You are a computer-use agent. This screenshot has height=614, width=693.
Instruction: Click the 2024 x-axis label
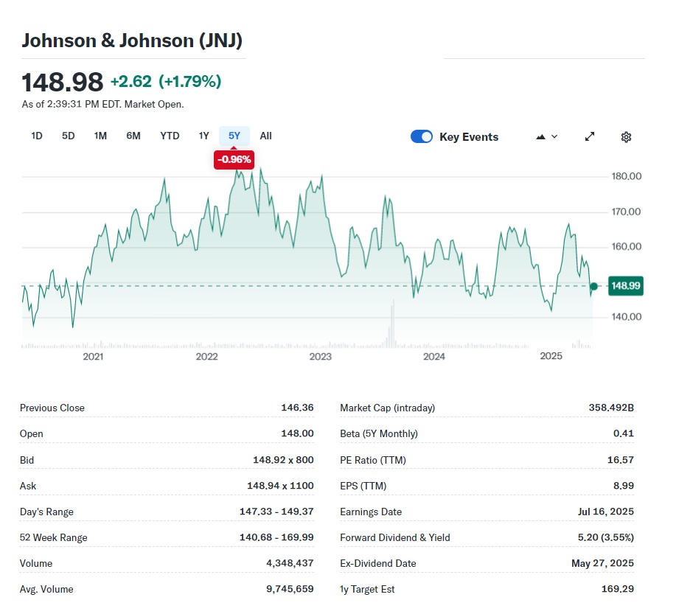point(434,357)
